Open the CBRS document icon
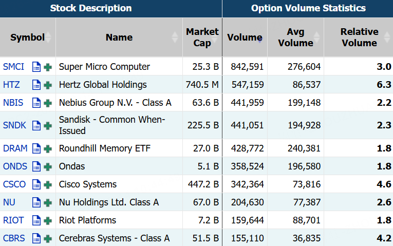The width and height of the screenshot is (393, 246). tap(36, 238)
